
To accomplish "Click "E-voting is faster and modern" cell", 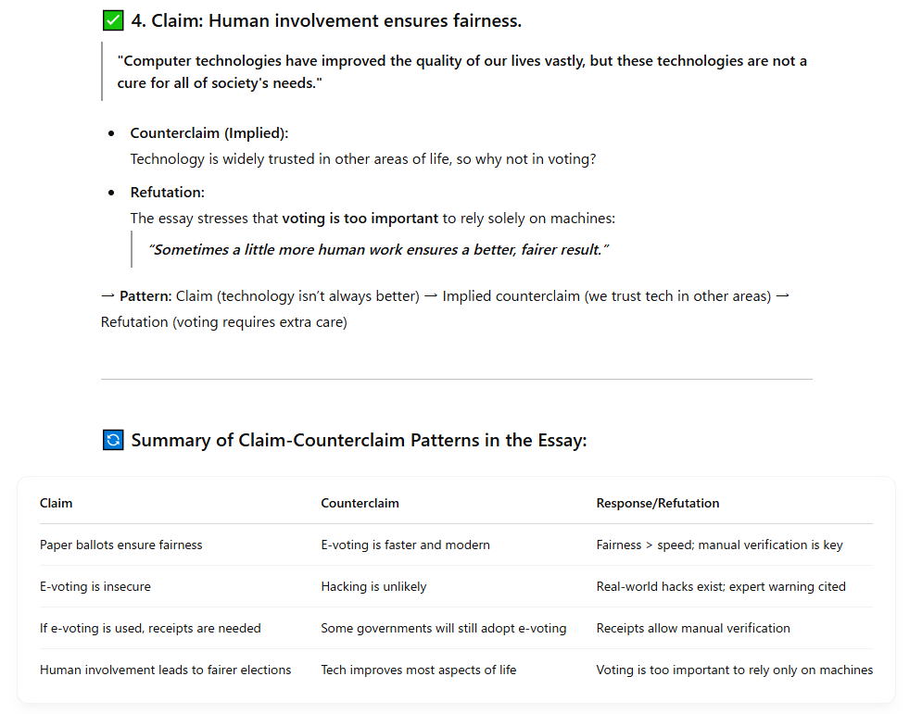I will [405, 545].
